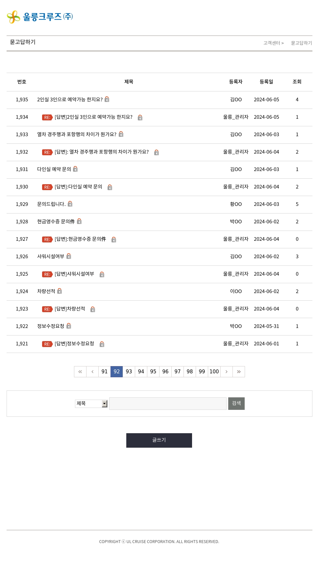Go to the first page with double-left arrow
Image resolution: width=319 pixels, height=573 pixels.
point(80,372)
